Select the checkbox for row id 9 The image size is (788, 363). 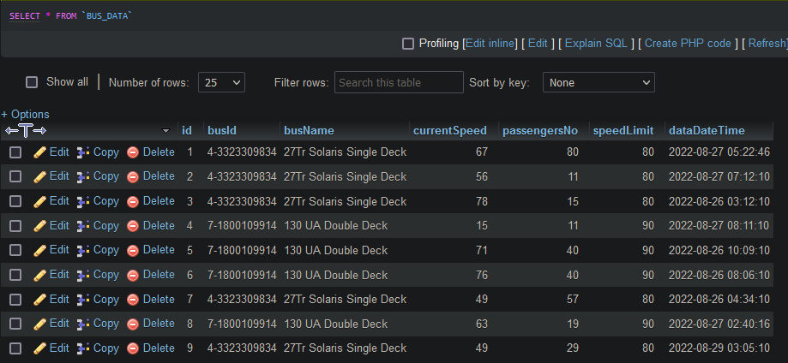pyautogui.click(x=15, y=348)
